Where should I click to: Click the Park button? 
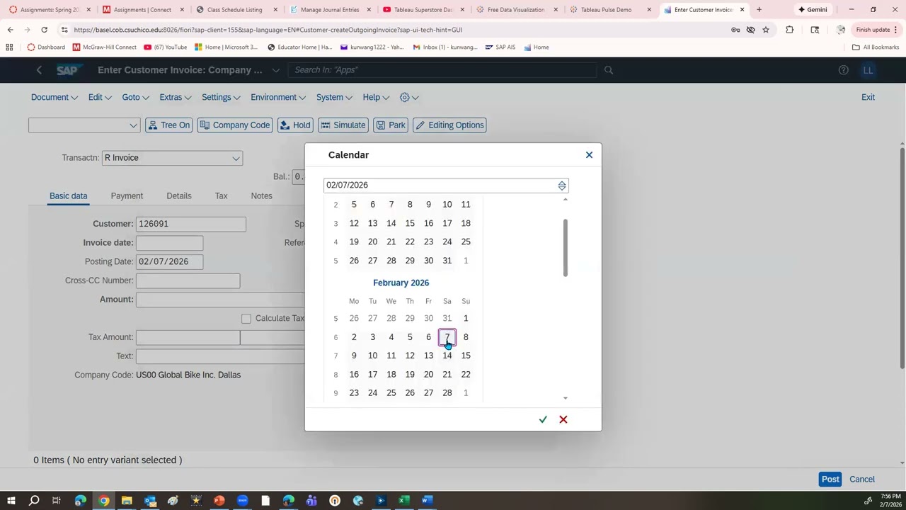[391, 125]
